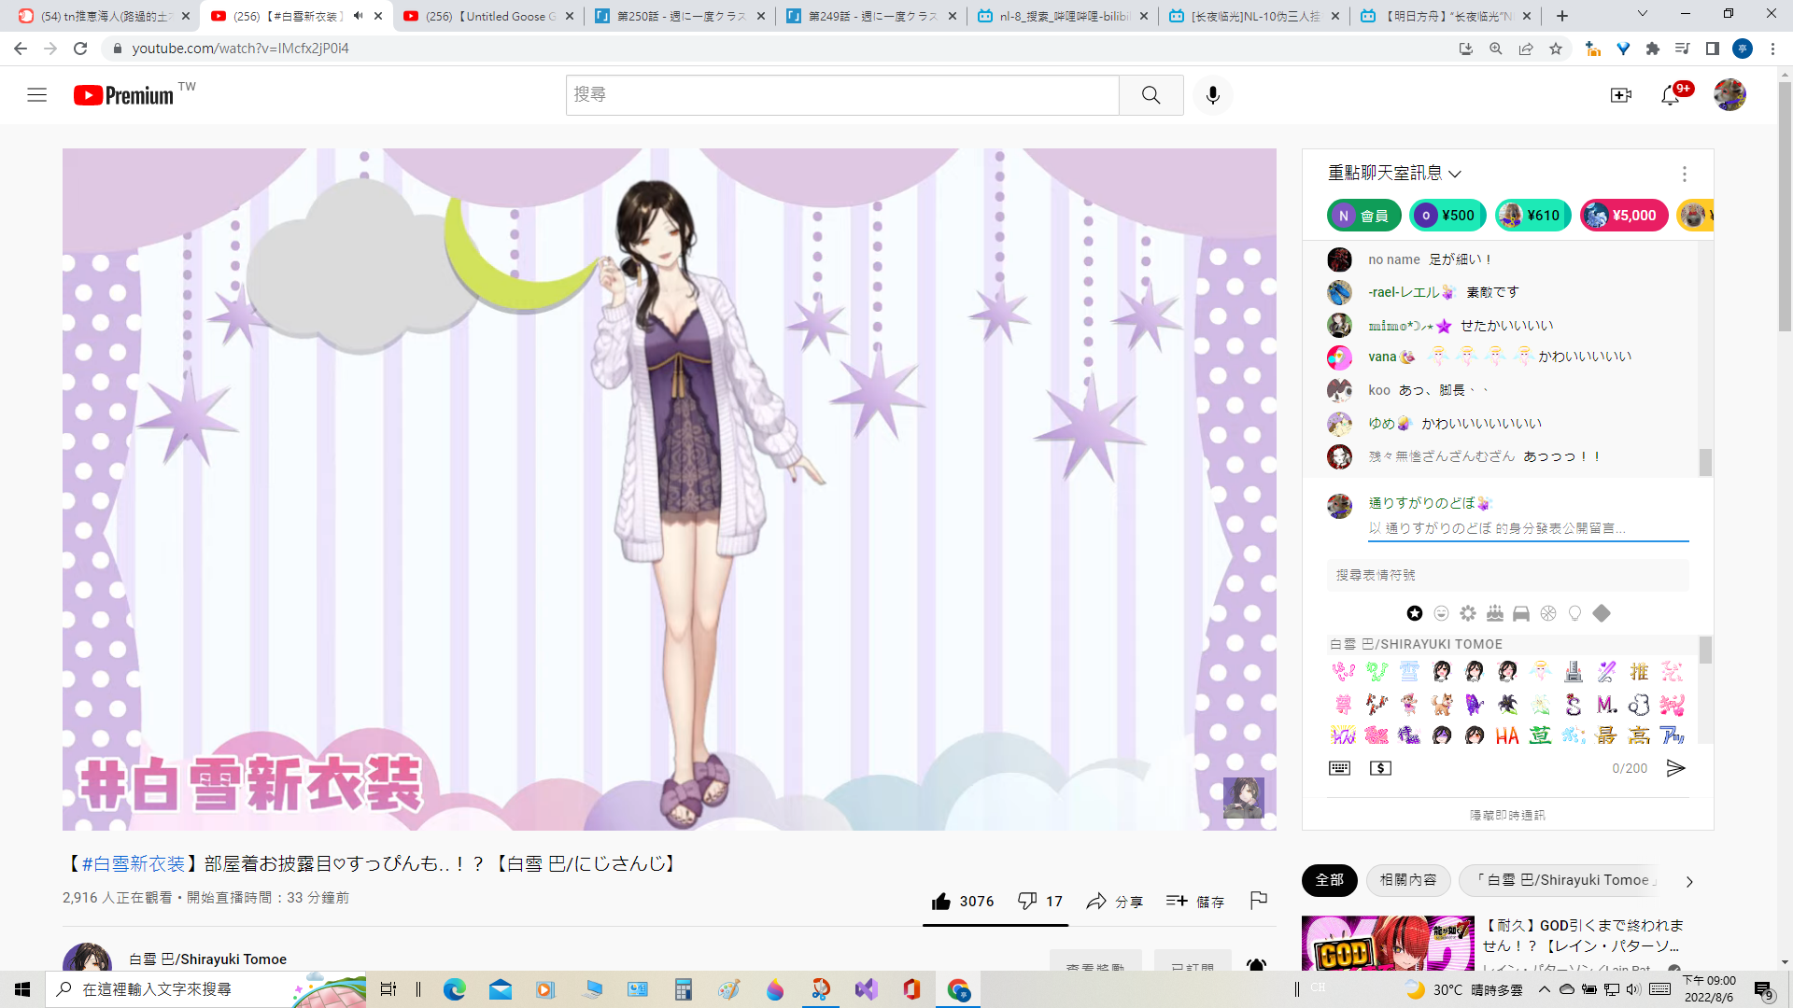The width and height of the screenshot is (1793, 1008).
Task: Open the 會員 membership ticker item
Action: click(1363, 216)
